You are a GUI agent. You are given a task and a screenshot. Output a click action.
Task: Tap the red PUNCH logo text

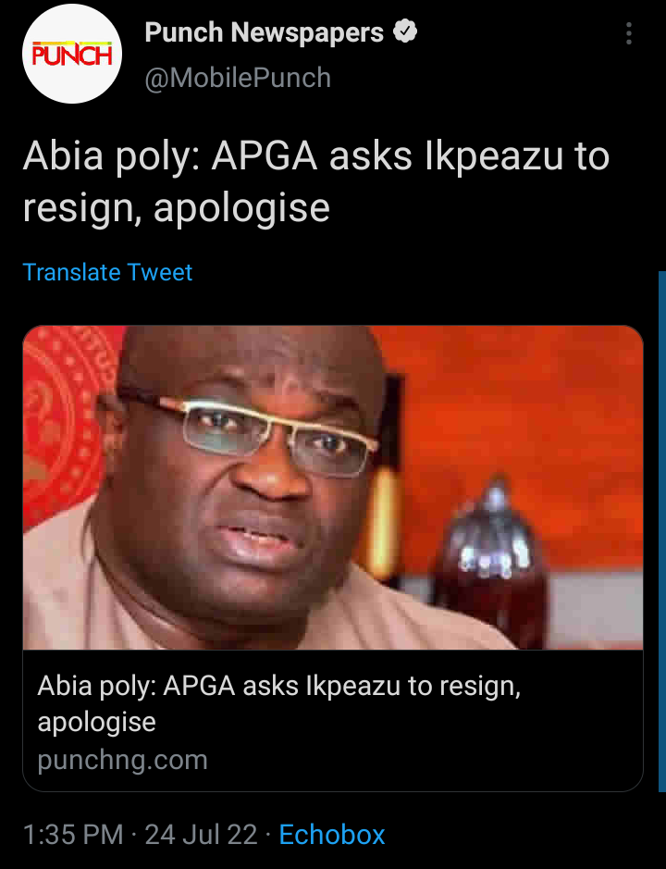pos(72,55)
